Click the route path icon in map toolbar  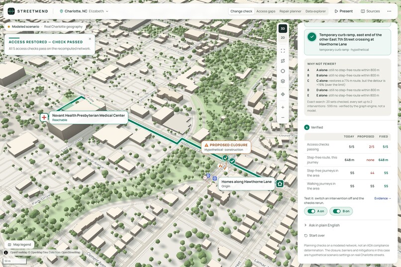pyautogui.click(x=283, y=61)
